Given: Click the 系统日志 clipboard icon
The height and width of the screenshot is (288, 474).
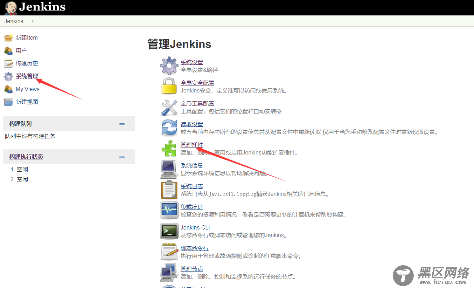Looking at the screenshot, I should click(169, 190).
